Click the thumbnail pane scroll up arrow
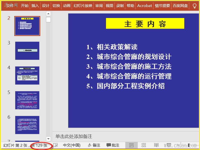The image size is (200, 150). coord(48,13)
